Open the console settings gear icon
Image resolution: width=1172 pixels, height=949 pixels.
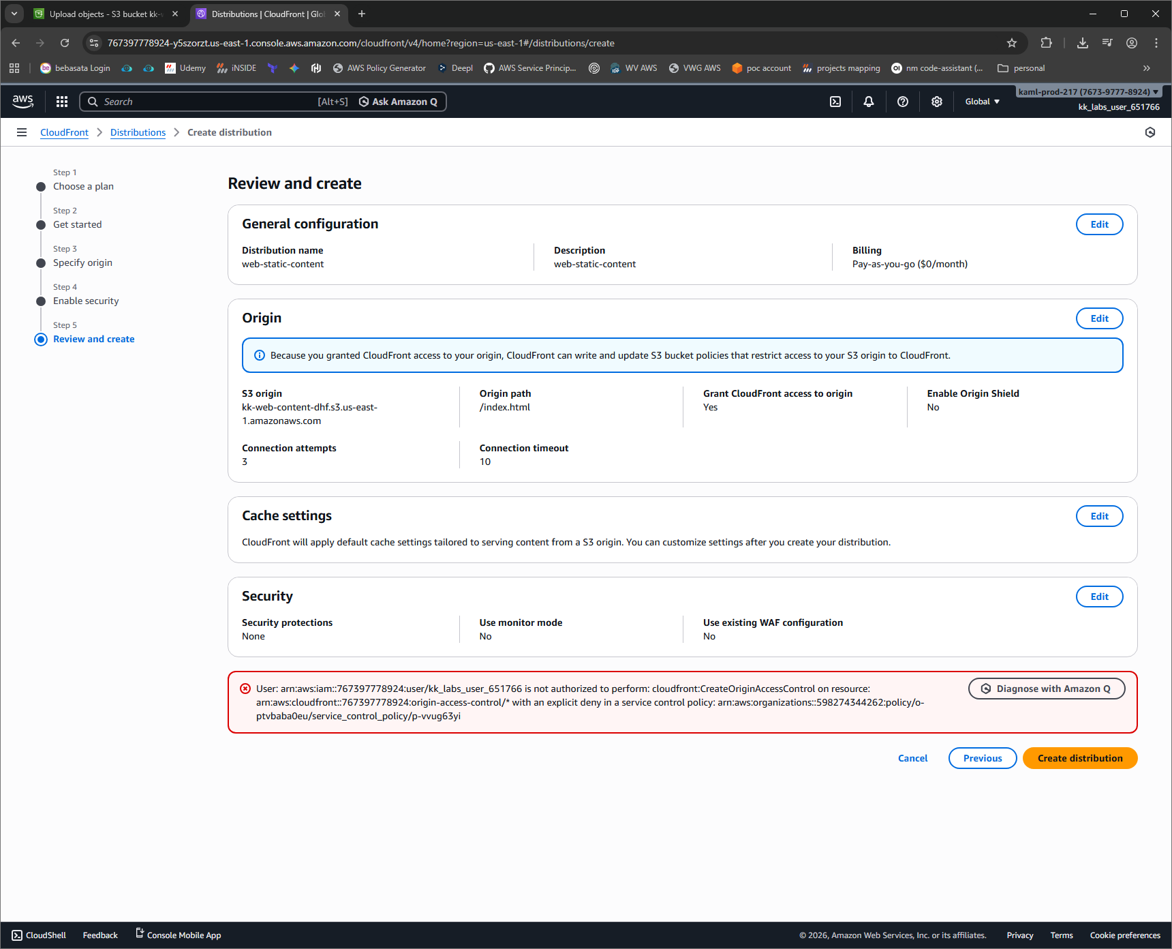(x=937, y=102)
